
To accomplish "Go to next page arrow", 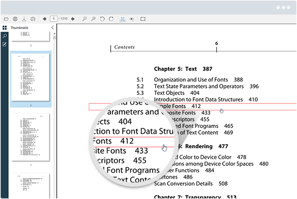I will click(x=73, y=19).
